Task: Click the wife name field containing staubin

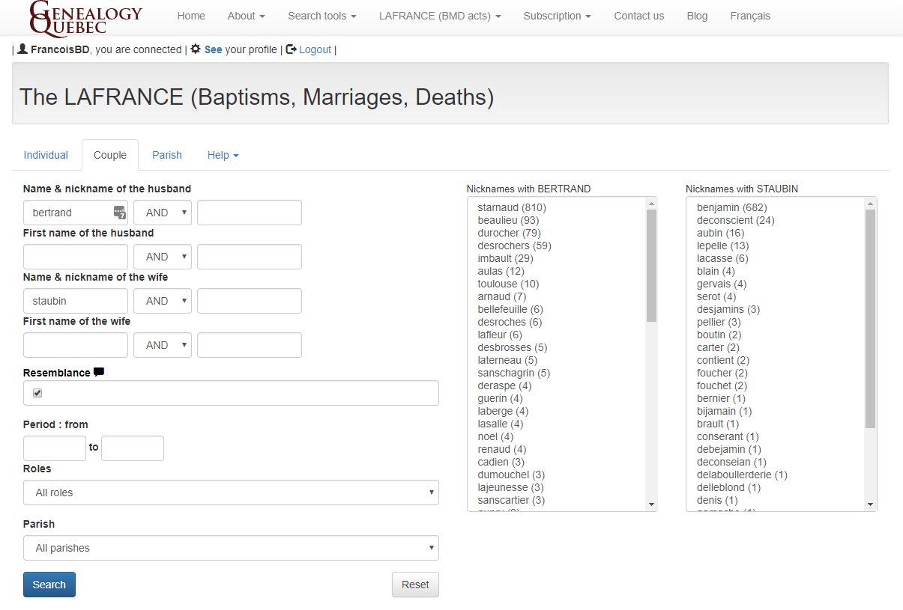Action: click(76, 301)
